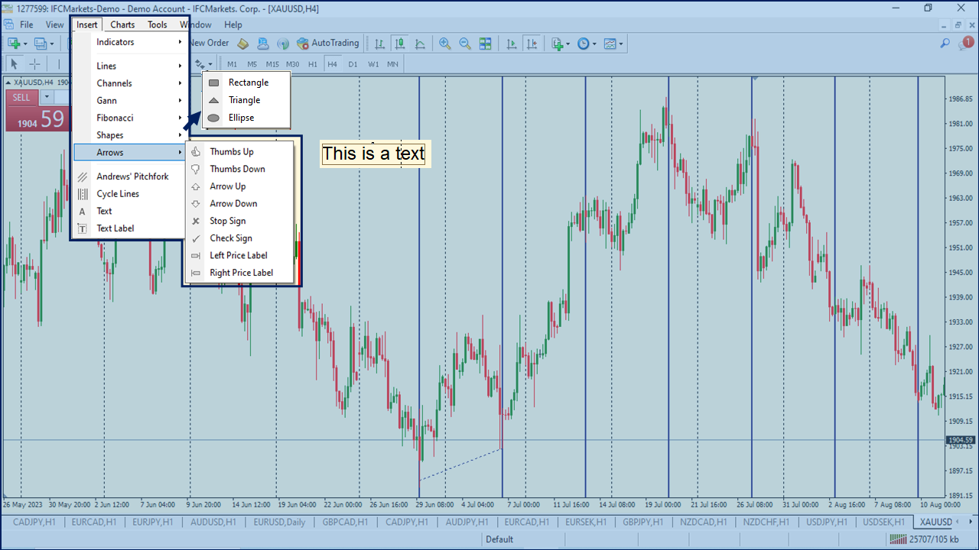Switch to bar chart display
The image size is (979, 550).
(x=379, y=44)
